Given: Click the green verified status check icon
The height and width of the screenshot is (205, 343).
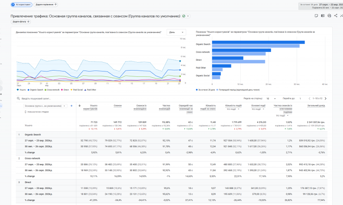Looking at the screenshot, I should (184, 16).
